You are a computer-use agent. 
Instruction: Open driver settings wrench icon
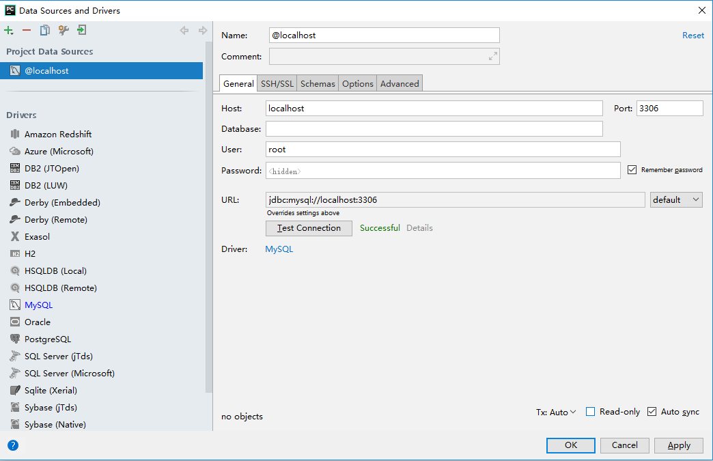(64, 31)
